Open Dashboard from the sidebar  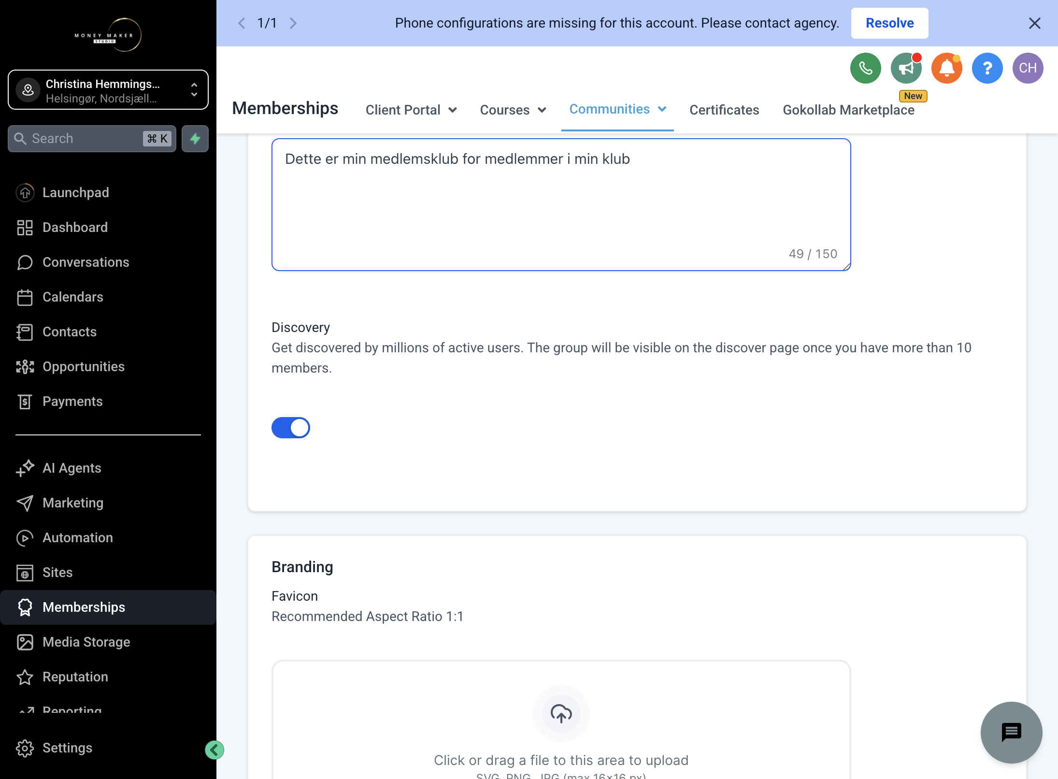[108, 227]
